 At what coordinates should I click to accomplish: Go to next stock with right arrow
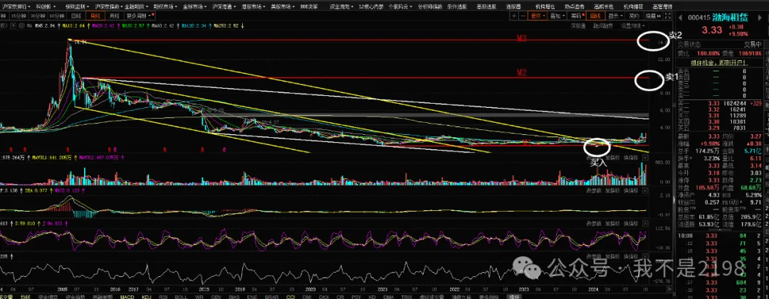(760, 18)
